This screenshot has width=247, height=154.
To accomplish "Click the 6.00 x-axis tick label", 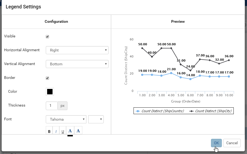I will coord(190,95).
